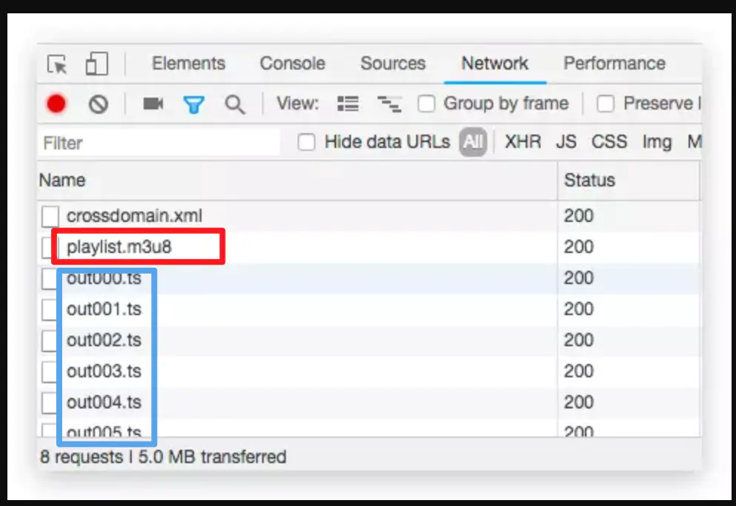Click the file icon beside out001.ts
The image size is (736, 506).
[x=49, y=309]
